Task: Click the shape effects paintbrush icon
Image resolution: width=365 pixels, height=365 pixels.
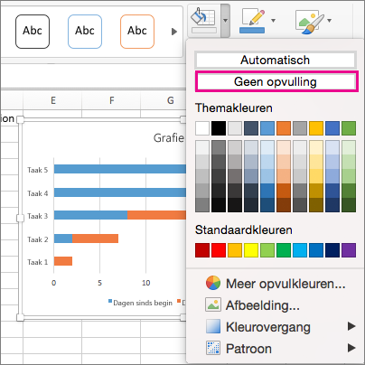Action: (310, 22)
